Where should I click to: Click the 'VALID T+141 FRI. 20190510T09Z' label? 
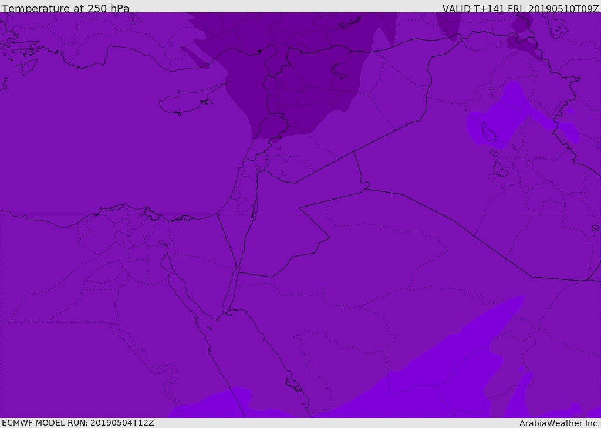(521, 8)
